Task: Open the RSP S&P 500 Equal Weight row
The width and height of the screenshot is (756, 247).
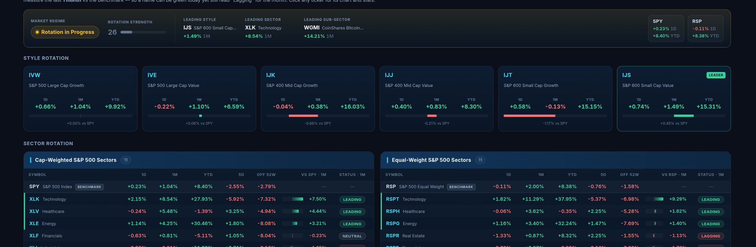Action: tap(556, 187)
